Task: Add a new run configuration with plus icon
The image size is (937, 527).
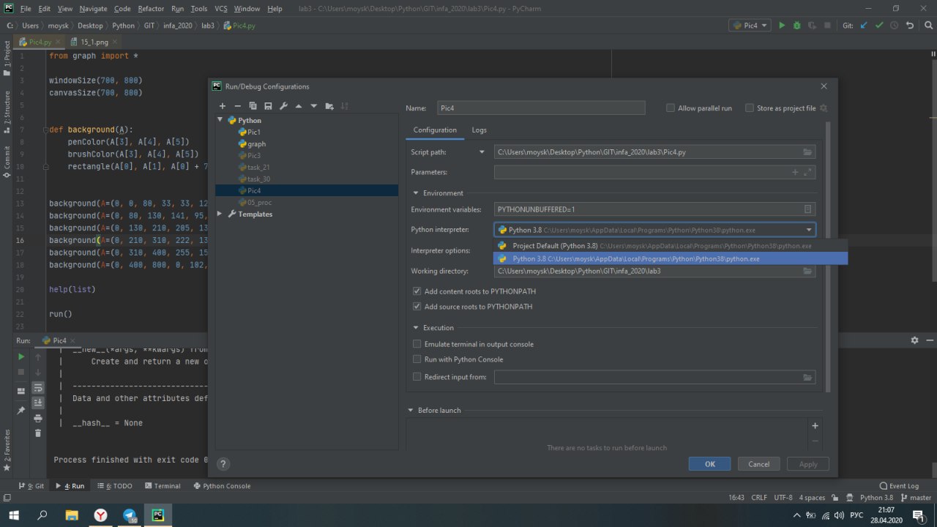Action: pos(223,106)
